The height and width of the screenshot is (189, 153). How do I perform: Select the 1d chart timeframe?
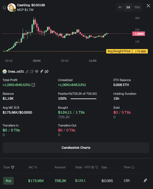click(x=128, y=7)
